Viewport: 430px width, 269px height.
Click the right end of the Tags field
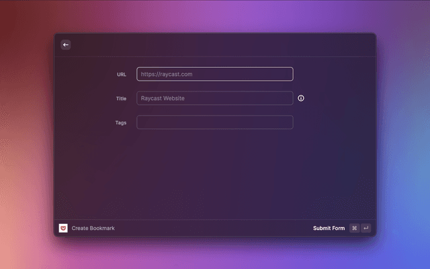click(x=286, y=122)
